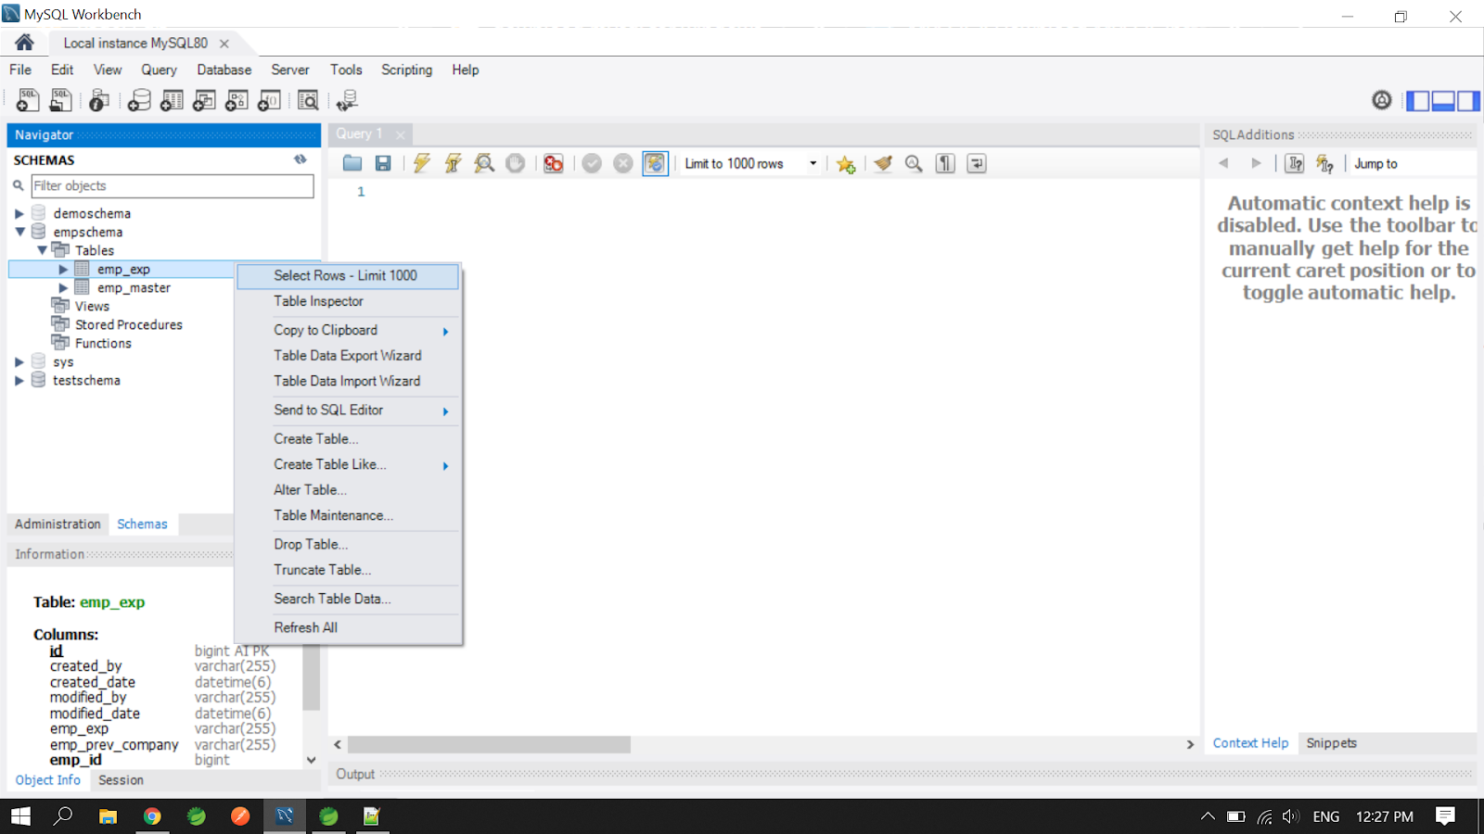Open Chrome from the Windows taskbar
Screen dimensions: 1484x834
coord(152,816)
